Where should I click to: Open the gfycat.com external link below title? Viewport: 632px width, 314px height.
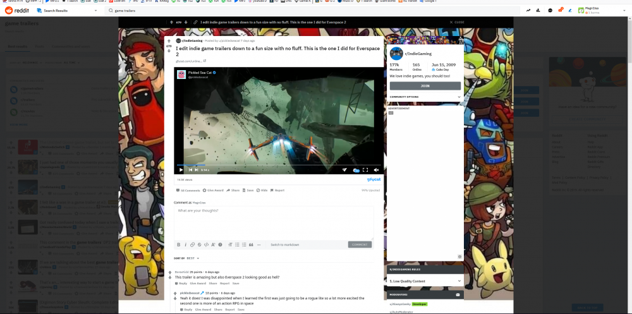point(191,61)
